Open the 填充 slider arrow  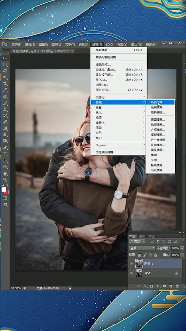click(182, 255)
